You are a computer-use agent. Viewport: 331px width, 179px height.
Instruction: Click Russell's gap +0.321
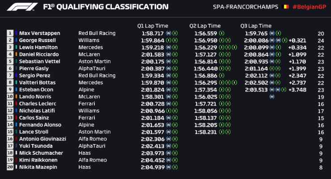pos(297,40)
